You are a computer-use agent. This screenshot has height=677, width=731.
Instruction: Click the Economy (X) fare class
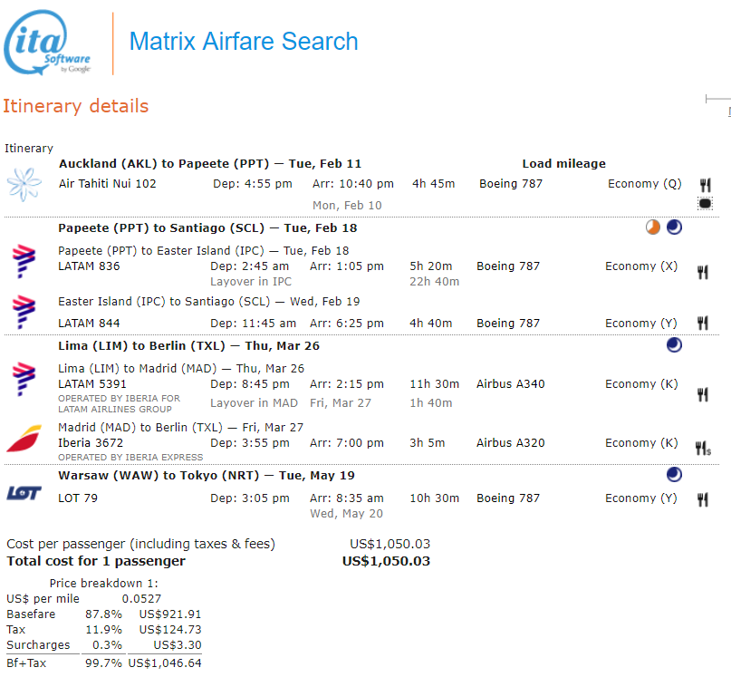click(641, 266)
